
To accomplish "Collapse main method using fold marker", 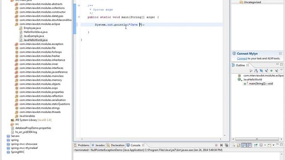I will (x=79, y=17).
